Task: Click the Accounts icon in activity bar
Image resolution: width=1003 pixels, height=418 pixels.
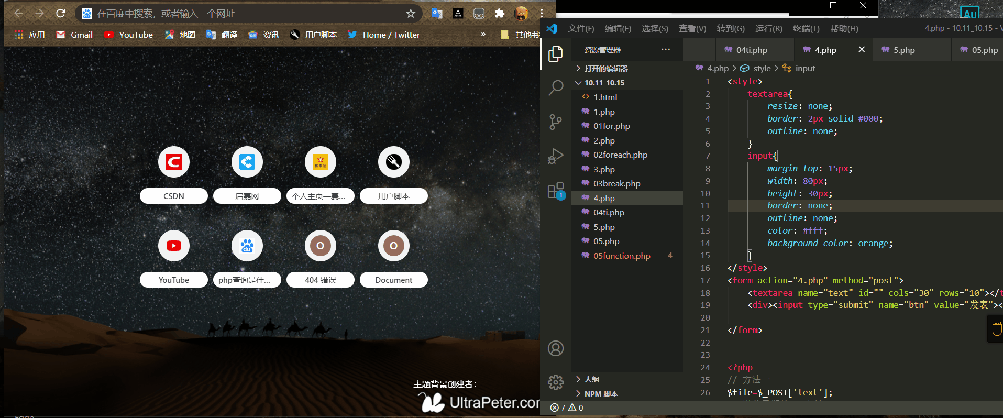Action: coord(555,348)
